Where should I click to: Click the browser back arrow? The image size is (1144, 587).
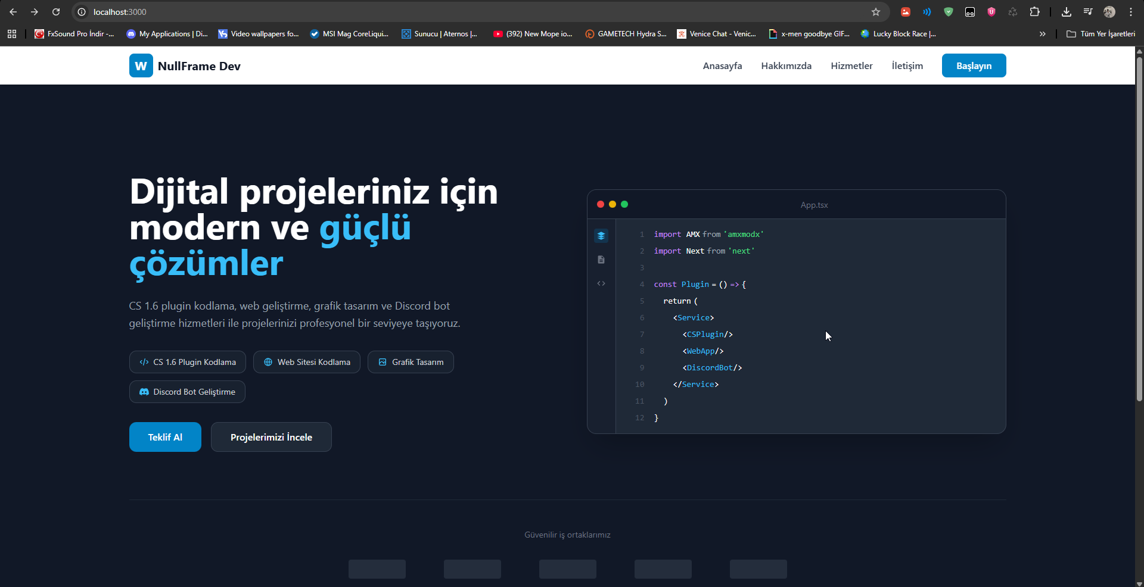click(13, 12)
